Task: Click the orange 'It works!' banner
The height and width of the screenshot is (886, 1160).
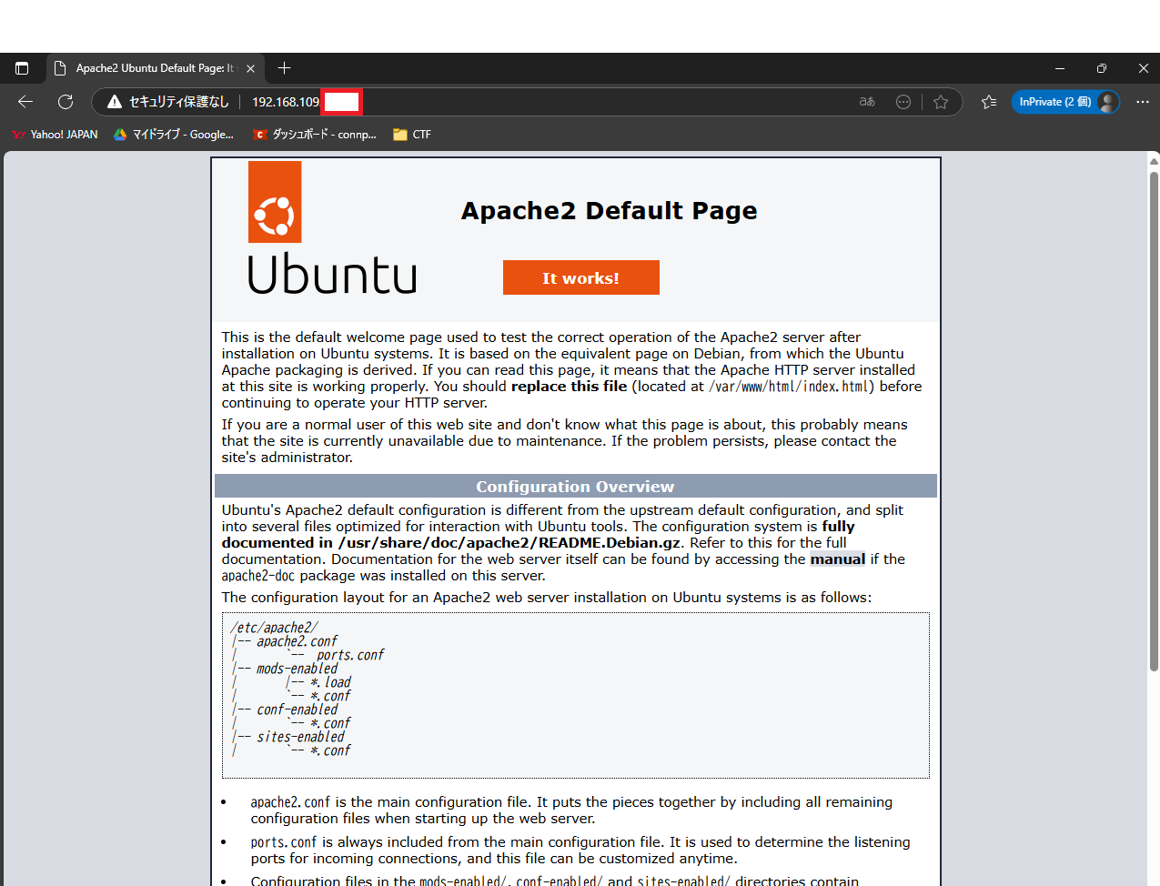Action: pos(580,277)
